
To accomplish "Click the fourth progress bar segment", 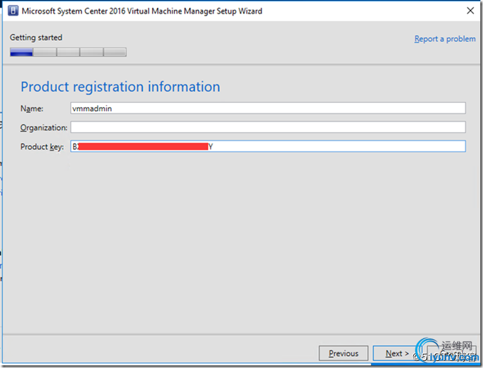I will tap(92, 53).
